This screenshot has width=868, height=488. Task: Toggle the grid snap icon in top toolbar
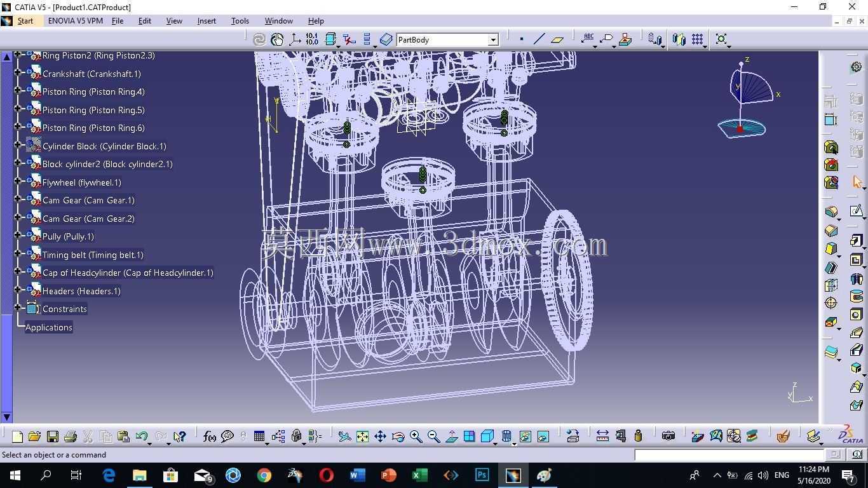click(697, 39)
